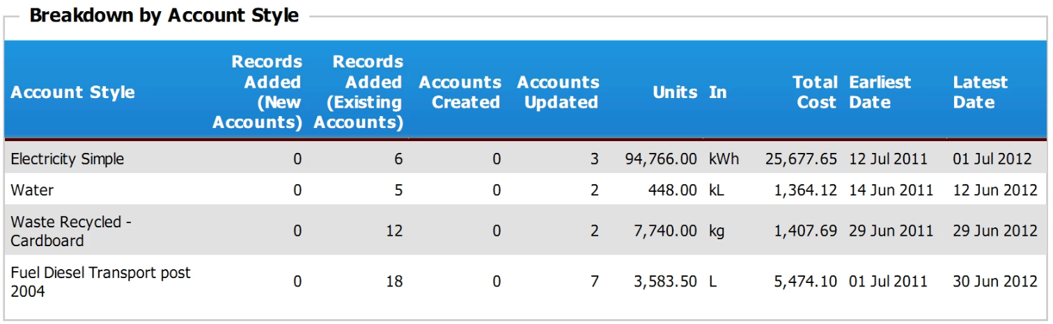
Task: Click the Water account style row
Action: pos(526,190)
